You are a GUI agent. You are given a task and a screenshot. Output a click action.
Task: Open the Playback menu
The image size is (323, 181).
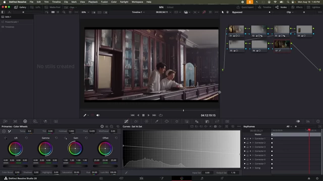[93, 2]
